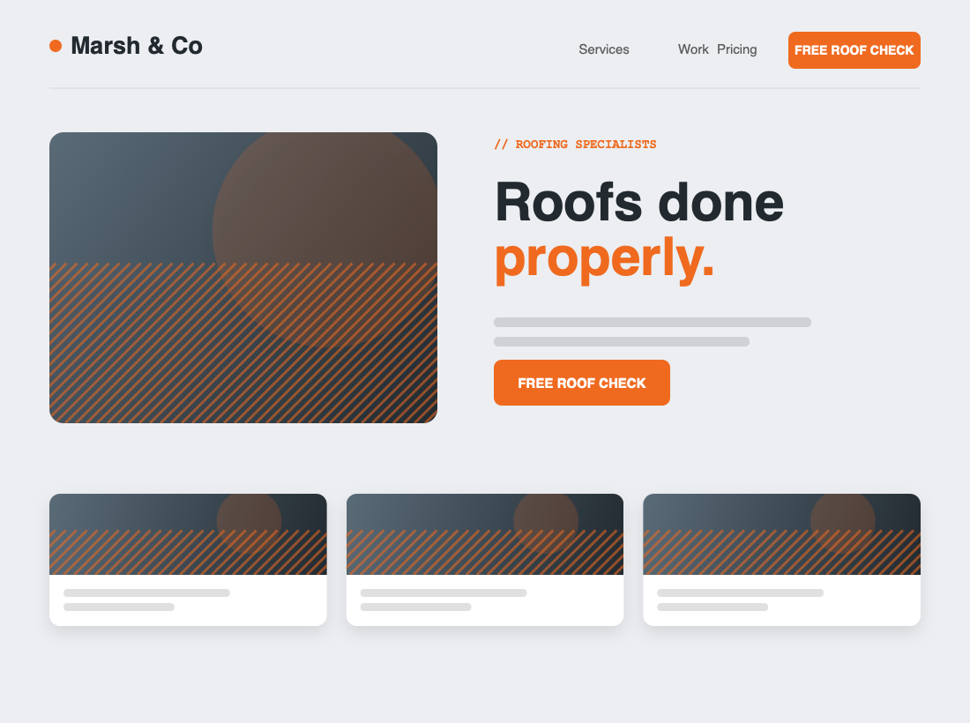970x723 pixels.
Task: Click the 'Roofs done' headline text
Action: click(x=639, y=202)
